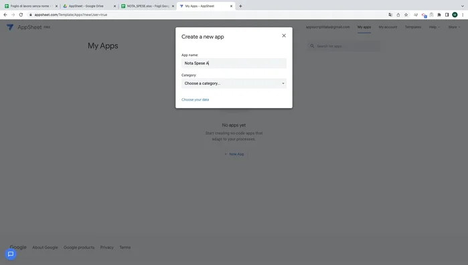
Task: Open the extensions puzzle icon
Action: 439,15
